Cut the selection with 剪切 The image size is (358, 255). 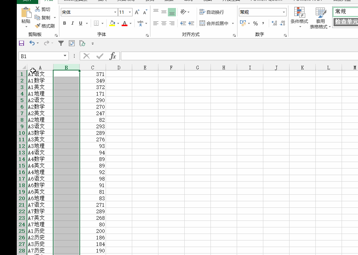43,9
